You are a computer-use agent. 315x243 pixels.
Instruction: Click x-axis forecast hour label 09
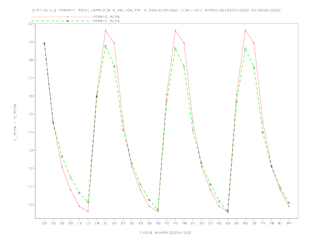(70, 223)
